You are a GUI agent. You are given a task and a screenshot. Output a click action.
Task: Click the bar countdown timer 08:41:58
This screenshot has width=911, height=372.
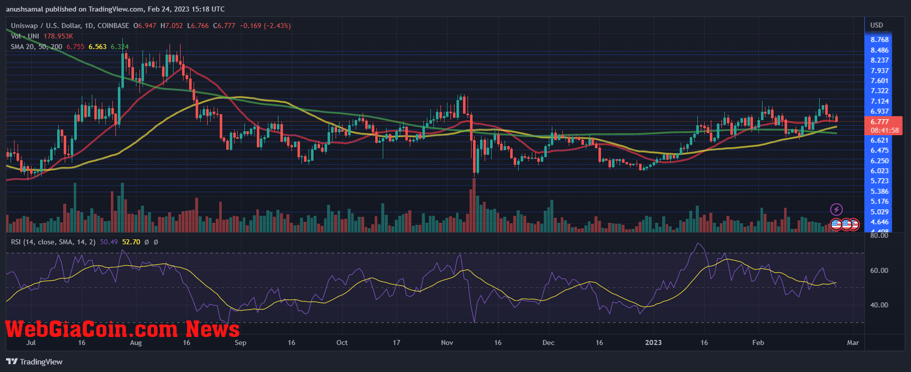point(884,130)
